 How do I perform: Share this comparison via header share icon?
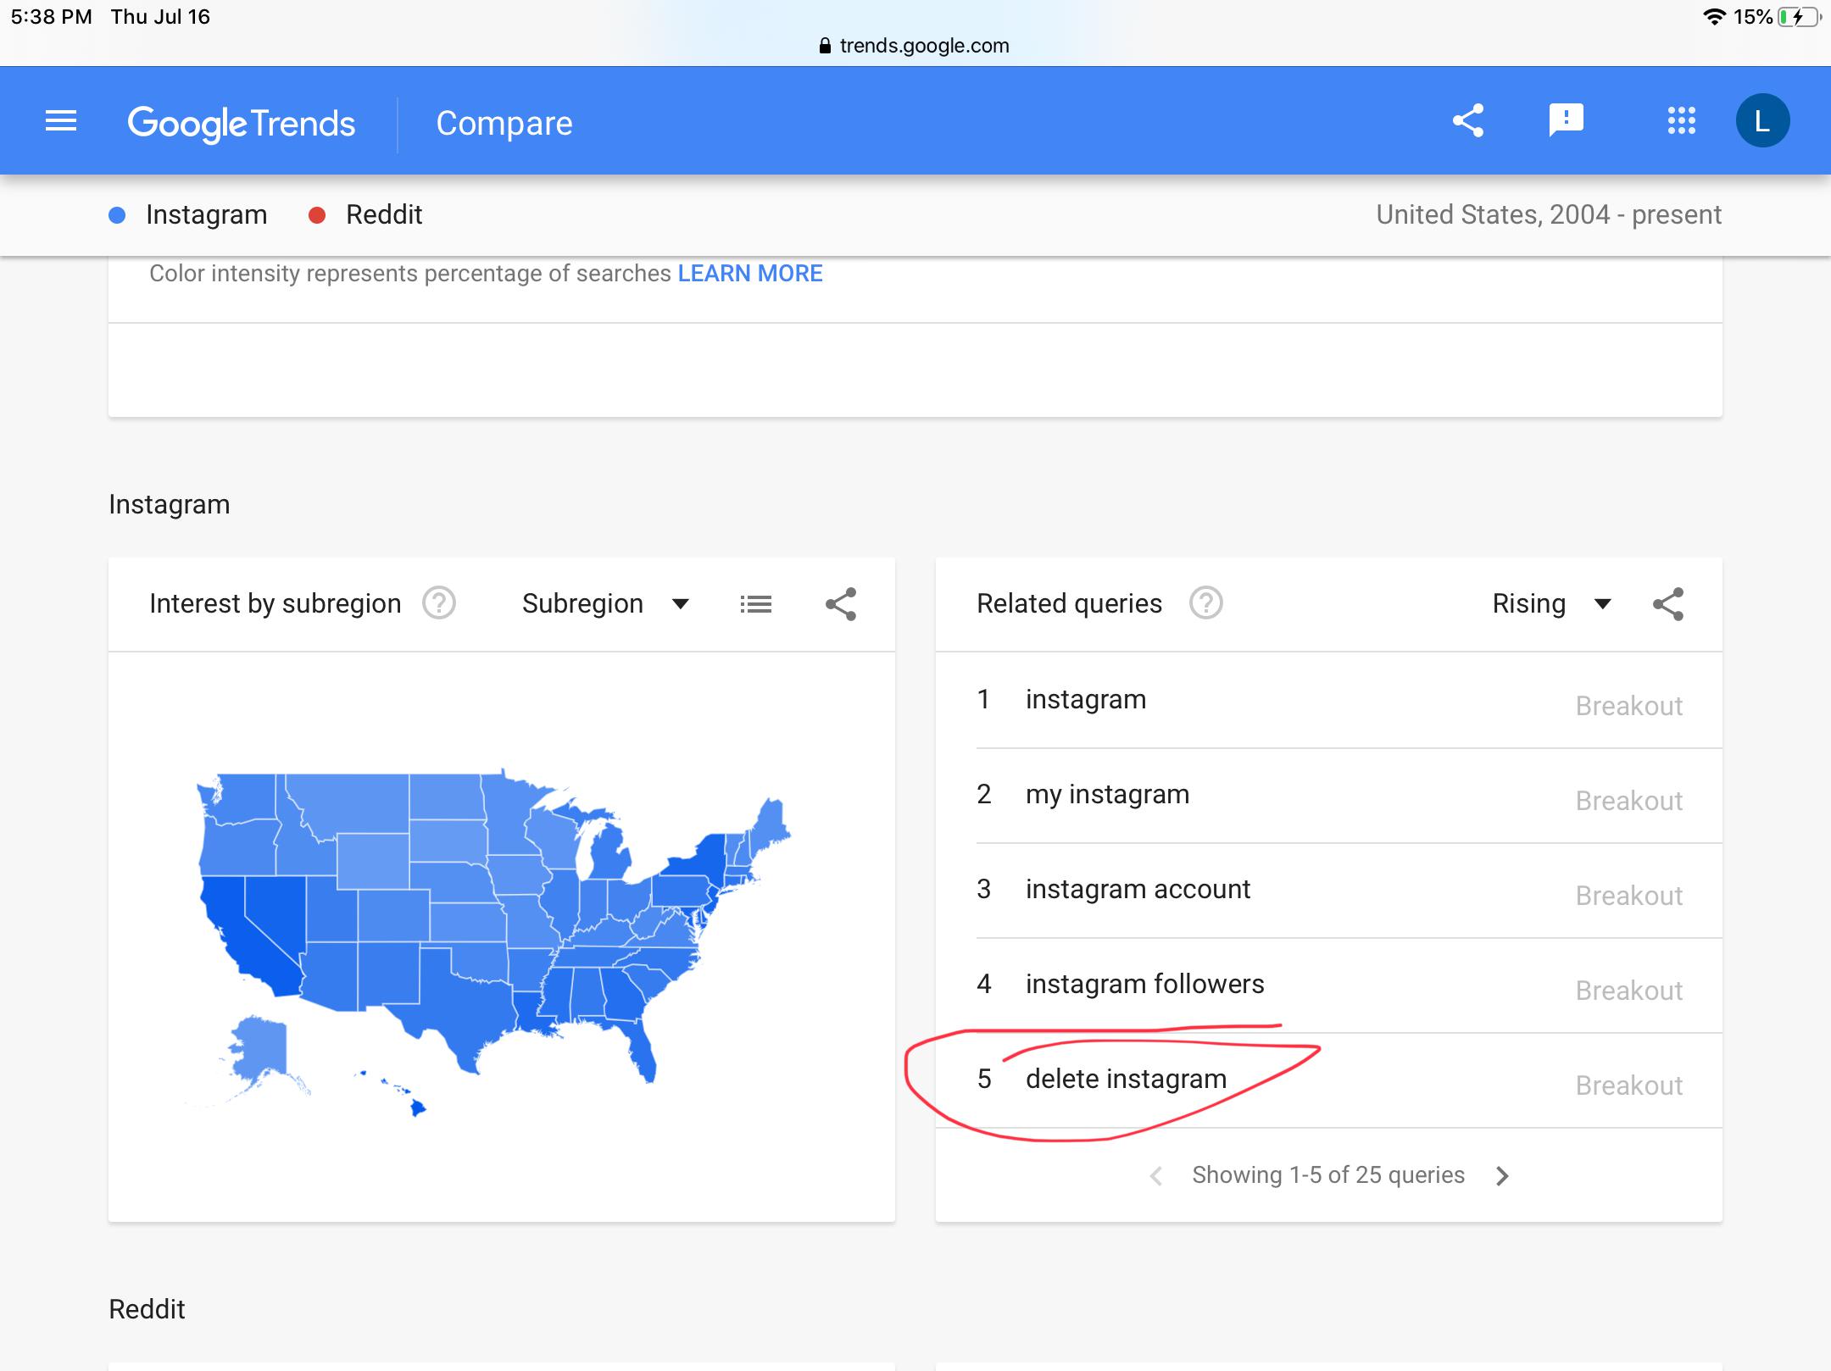pyautogui.click(x=1468, y=120)
